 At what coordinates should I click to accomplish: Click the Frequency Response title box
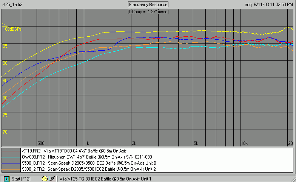148,4
